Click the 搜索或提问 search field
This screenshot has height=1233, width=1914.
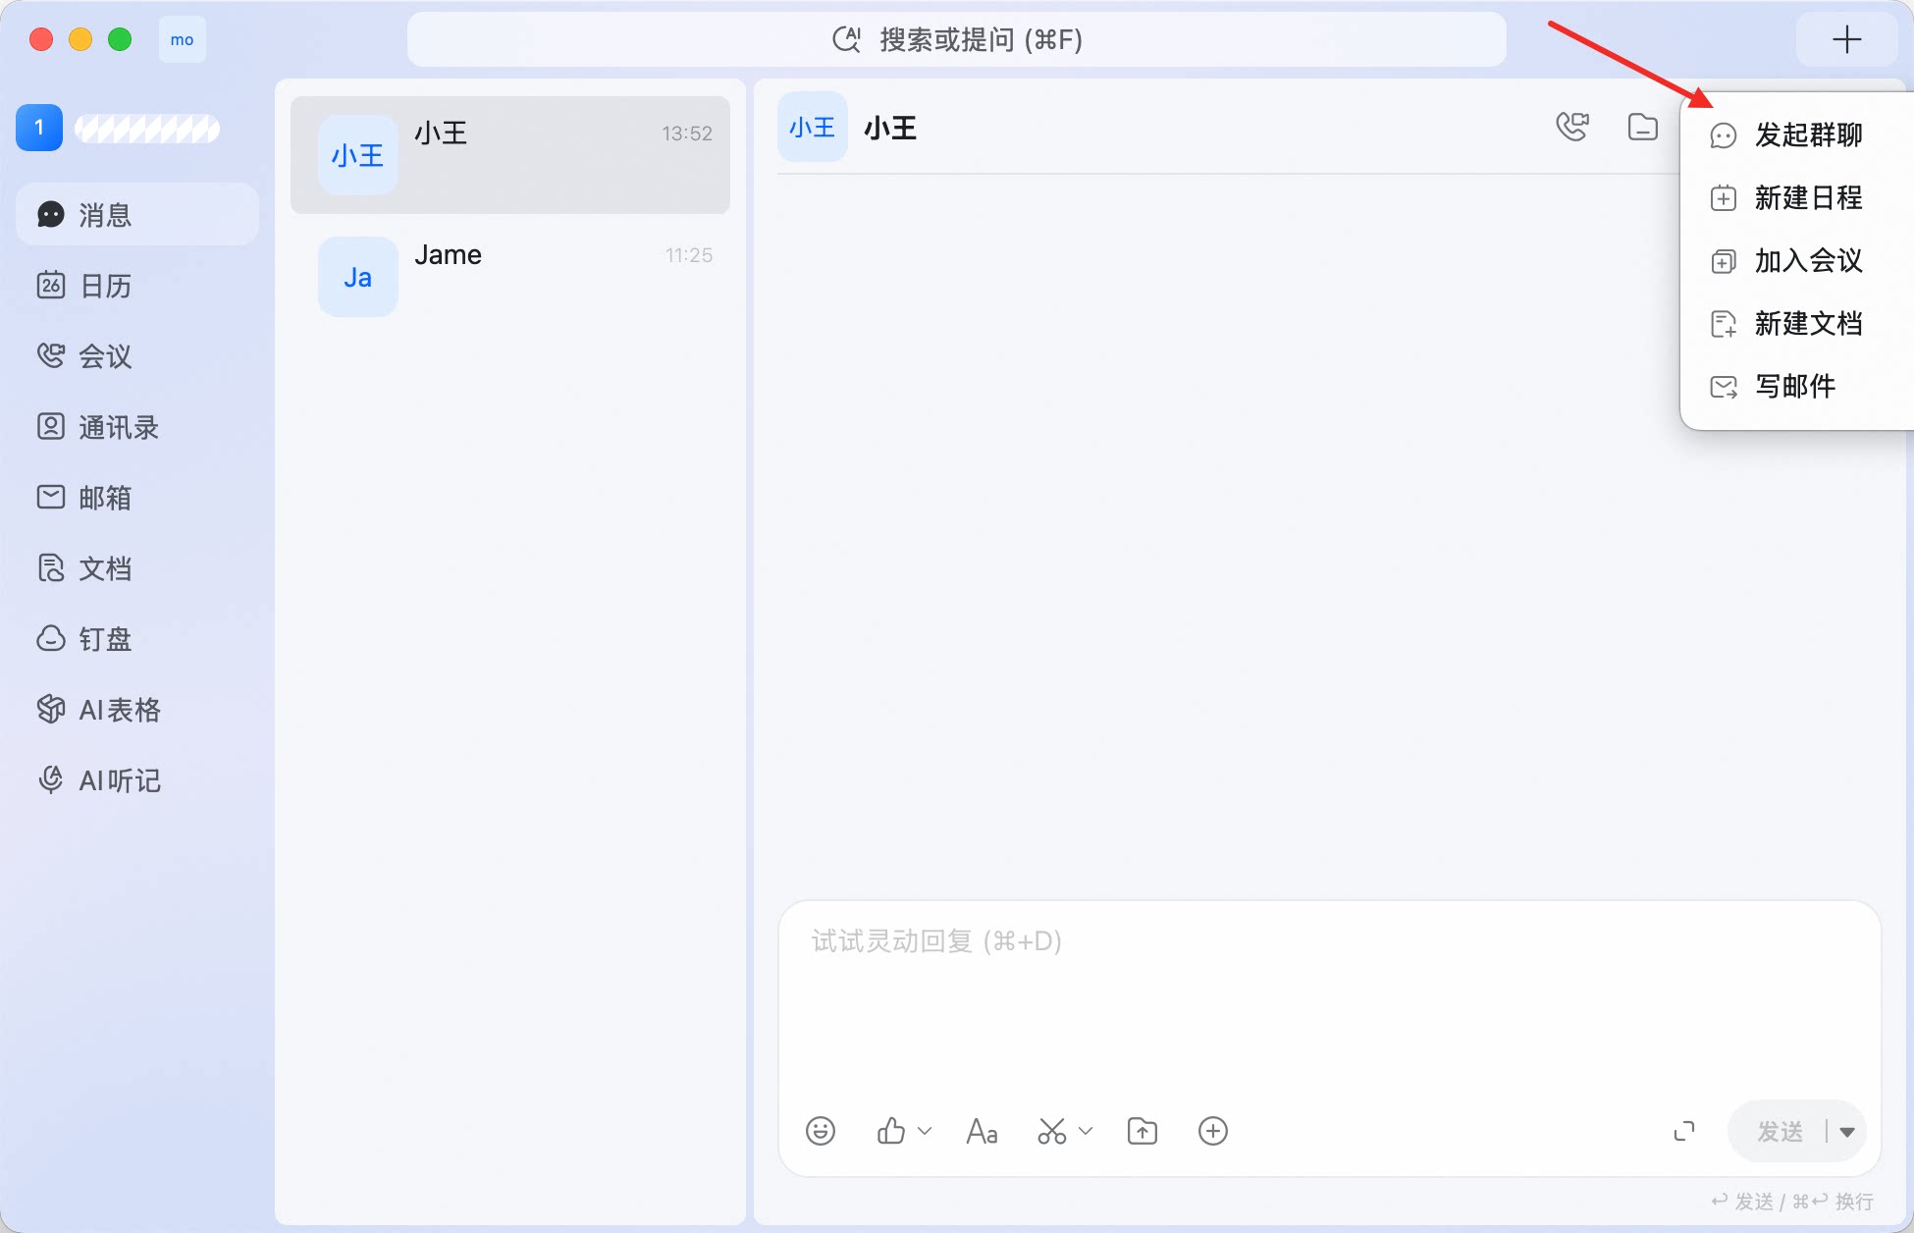point(957,39)
